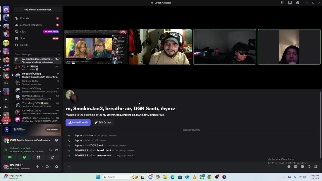Image resolution: width=322 pixels, height=181 pixels.
Task: Click Edit Group button
Action: click(x=103, y=122)
